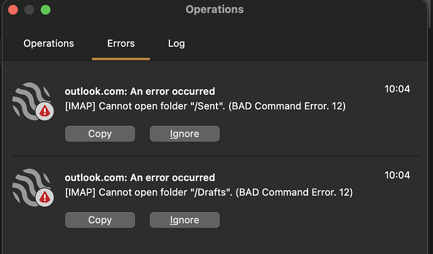Click the 10:04 timestamp on the Drafts error
This screenshot has height=254, width=433.
[397, 175]
